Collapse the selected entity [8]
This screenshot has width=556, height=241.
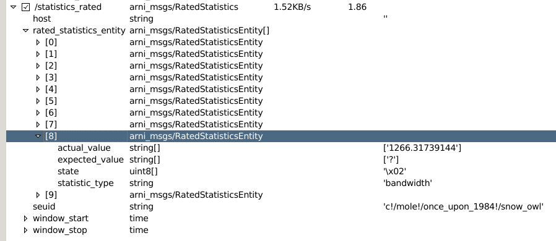[x=38, y=136]
